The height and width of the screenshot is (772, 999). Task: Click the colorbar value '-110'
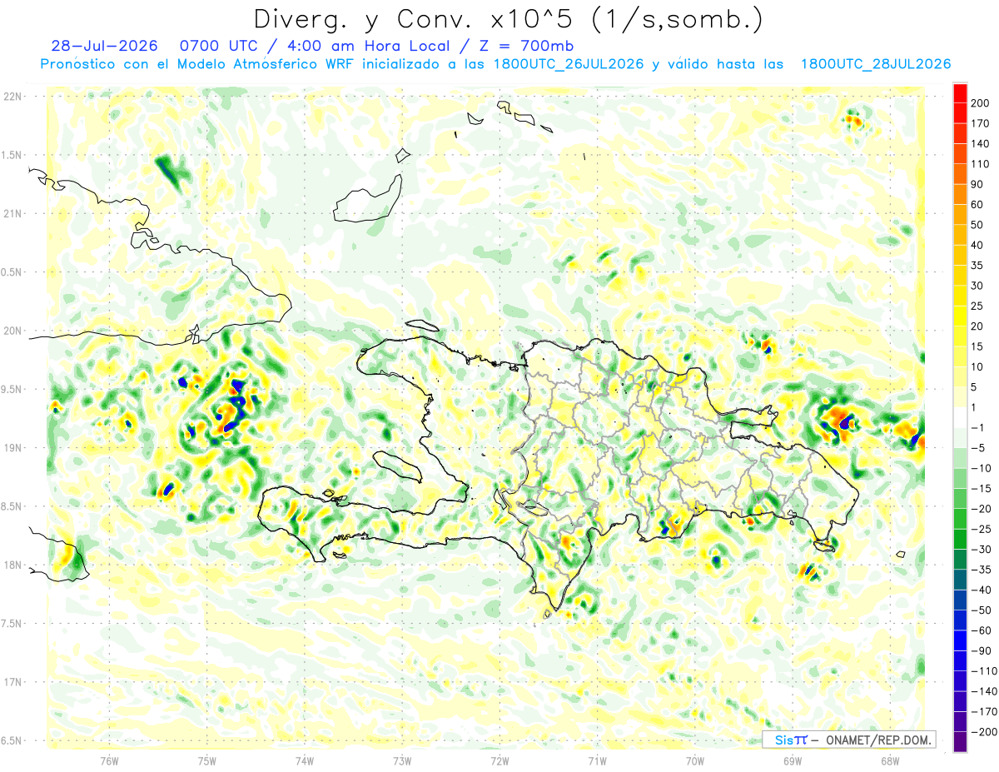click(983, 671)
